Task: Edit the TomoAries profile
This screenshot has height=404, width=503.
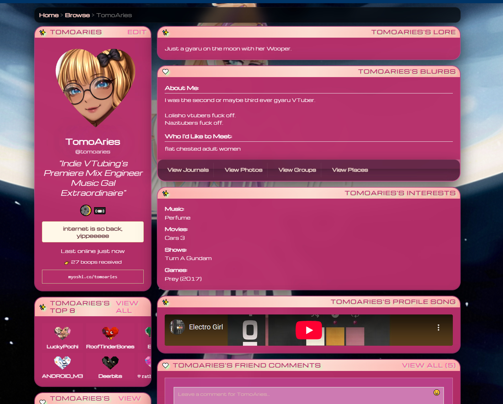Action: tap(137, 32)
